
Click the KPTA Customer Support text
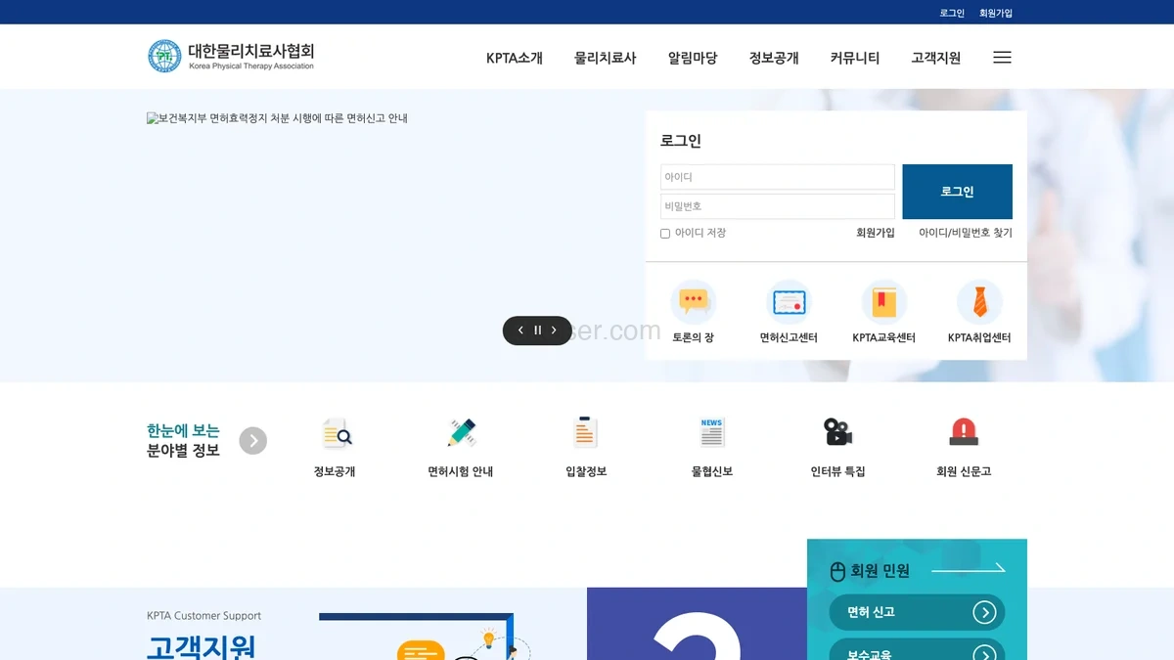point(203,616)
